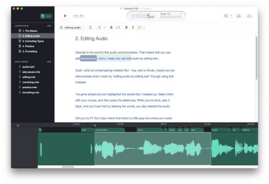Click the mean clip in timeline
Viewport: 269px width, 184px height.
(172, 130)
